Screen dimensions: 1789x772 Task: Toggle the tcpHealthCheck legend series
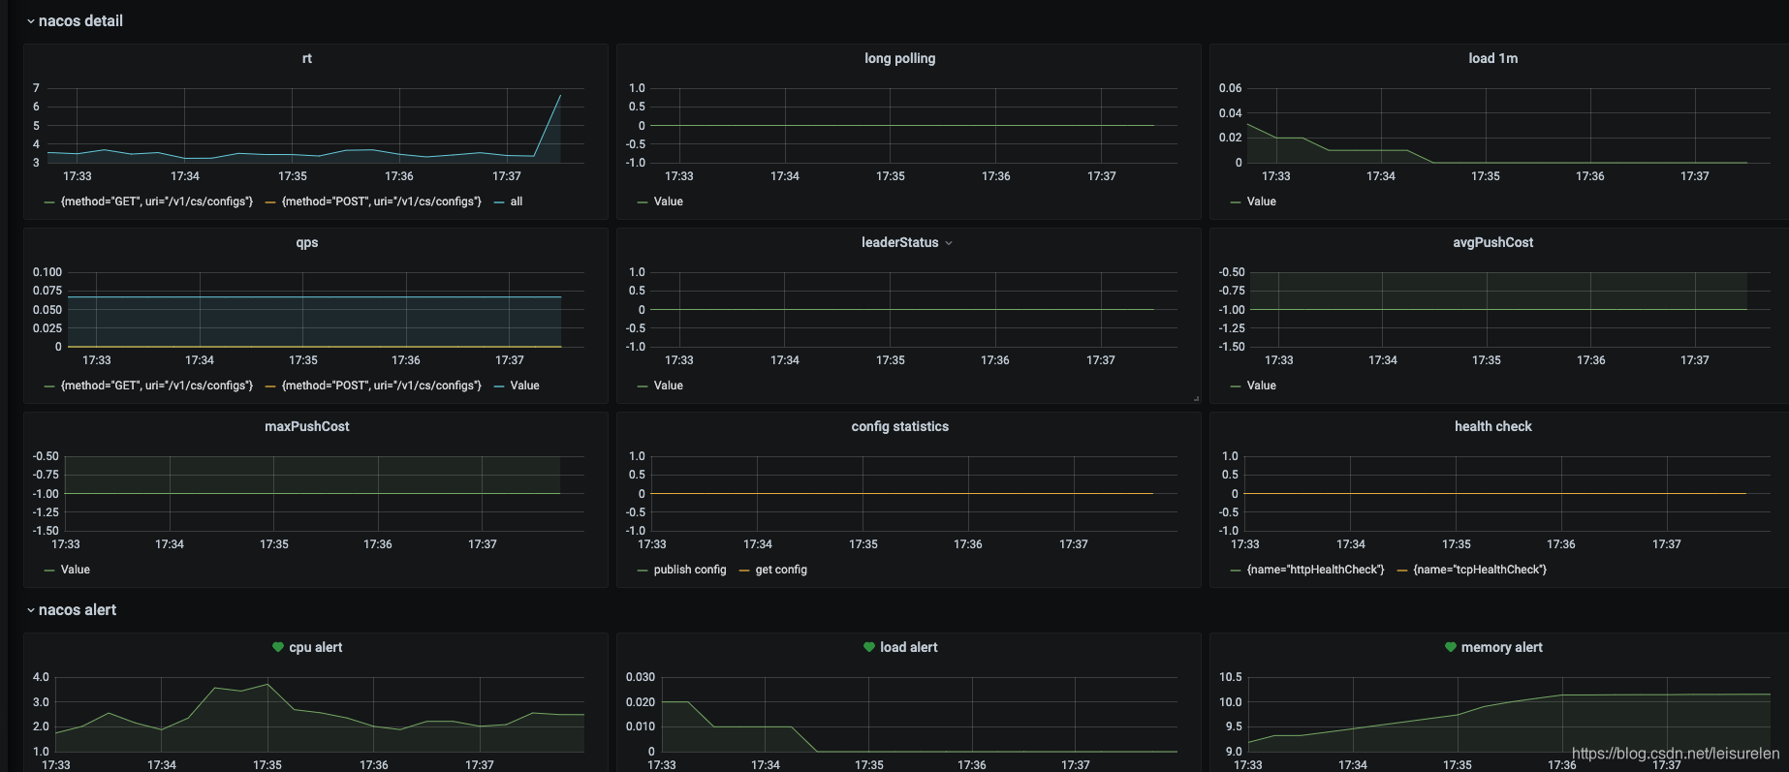[x=1480, y=570]
